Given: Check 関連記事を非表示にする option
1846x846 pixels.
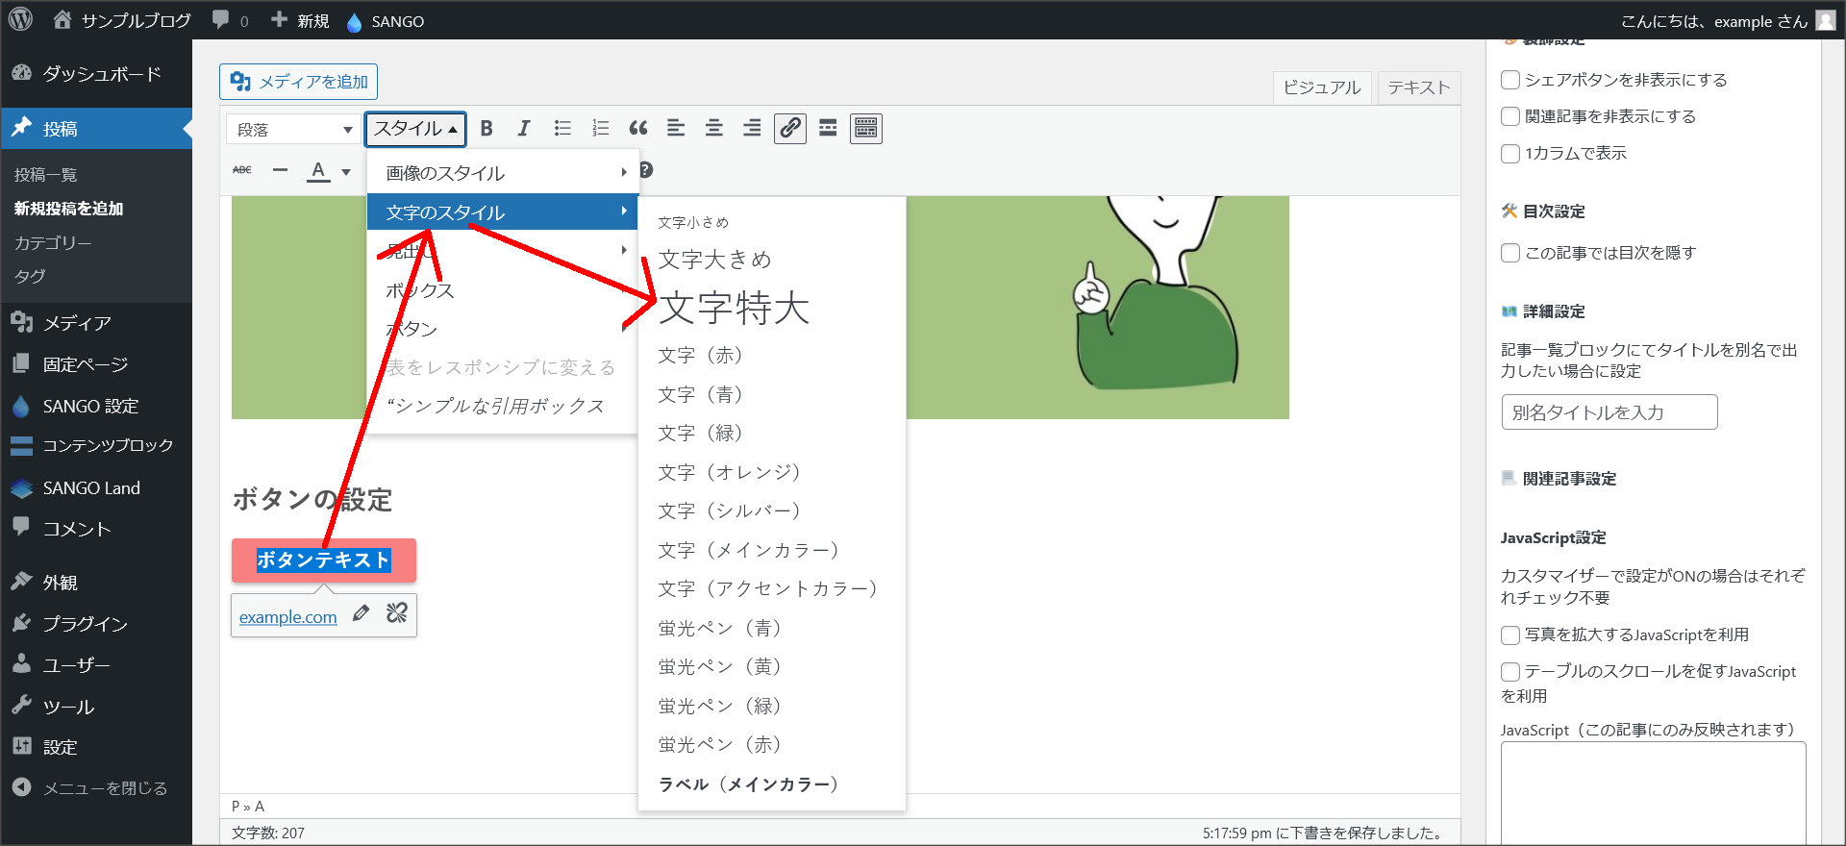Looking at the screenshot, I should (1510, 116).
